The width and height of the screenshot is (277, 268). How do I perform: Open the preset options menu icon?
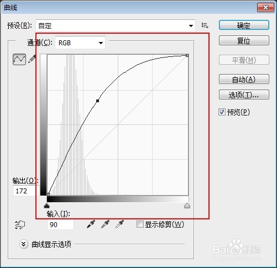pyautogui.click(x=205, y=25)
